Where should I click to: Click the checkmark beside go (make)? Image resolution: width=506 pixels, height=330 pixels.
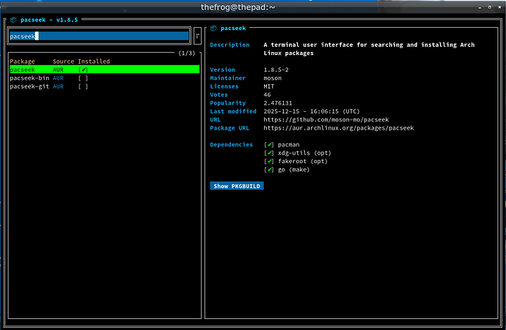click(x=269, y=170)
